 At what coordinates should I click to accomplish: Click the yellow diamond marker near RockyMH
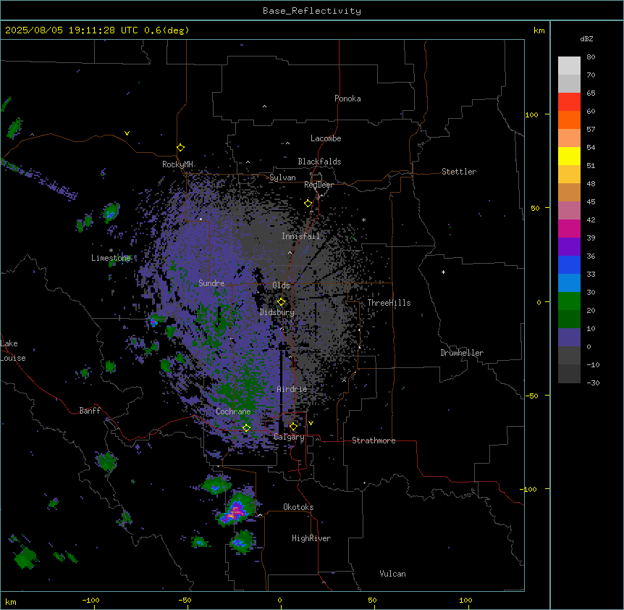coord(180,148)
